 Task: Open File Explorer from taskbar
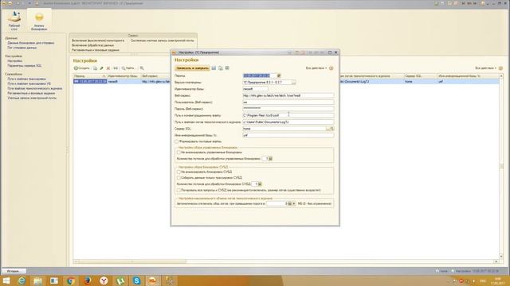point(37,280)
